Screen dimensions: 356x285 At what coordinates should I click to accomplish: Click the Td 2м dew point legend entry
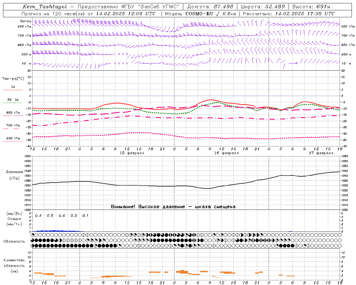pyautogui.click(x=13, y=100)
